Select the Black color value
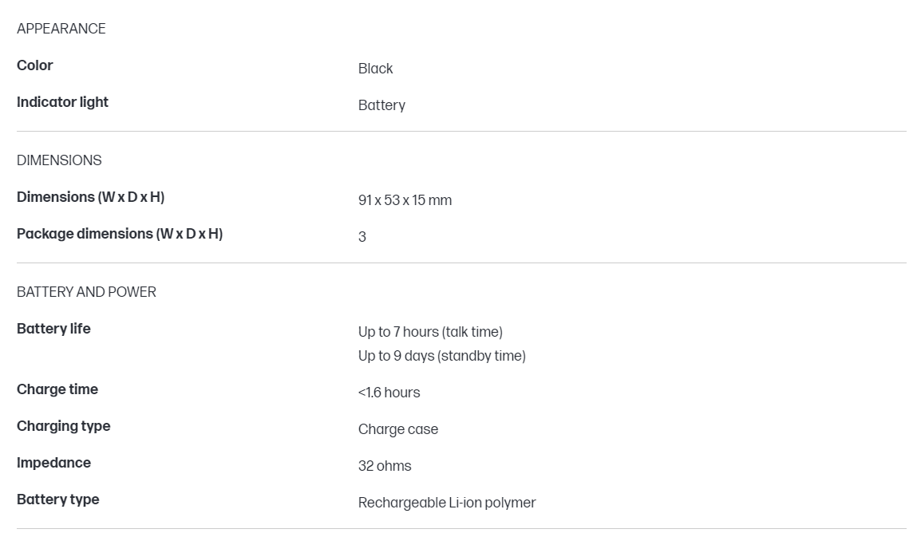This screenshot has height=533, width=917. point(375,69)
